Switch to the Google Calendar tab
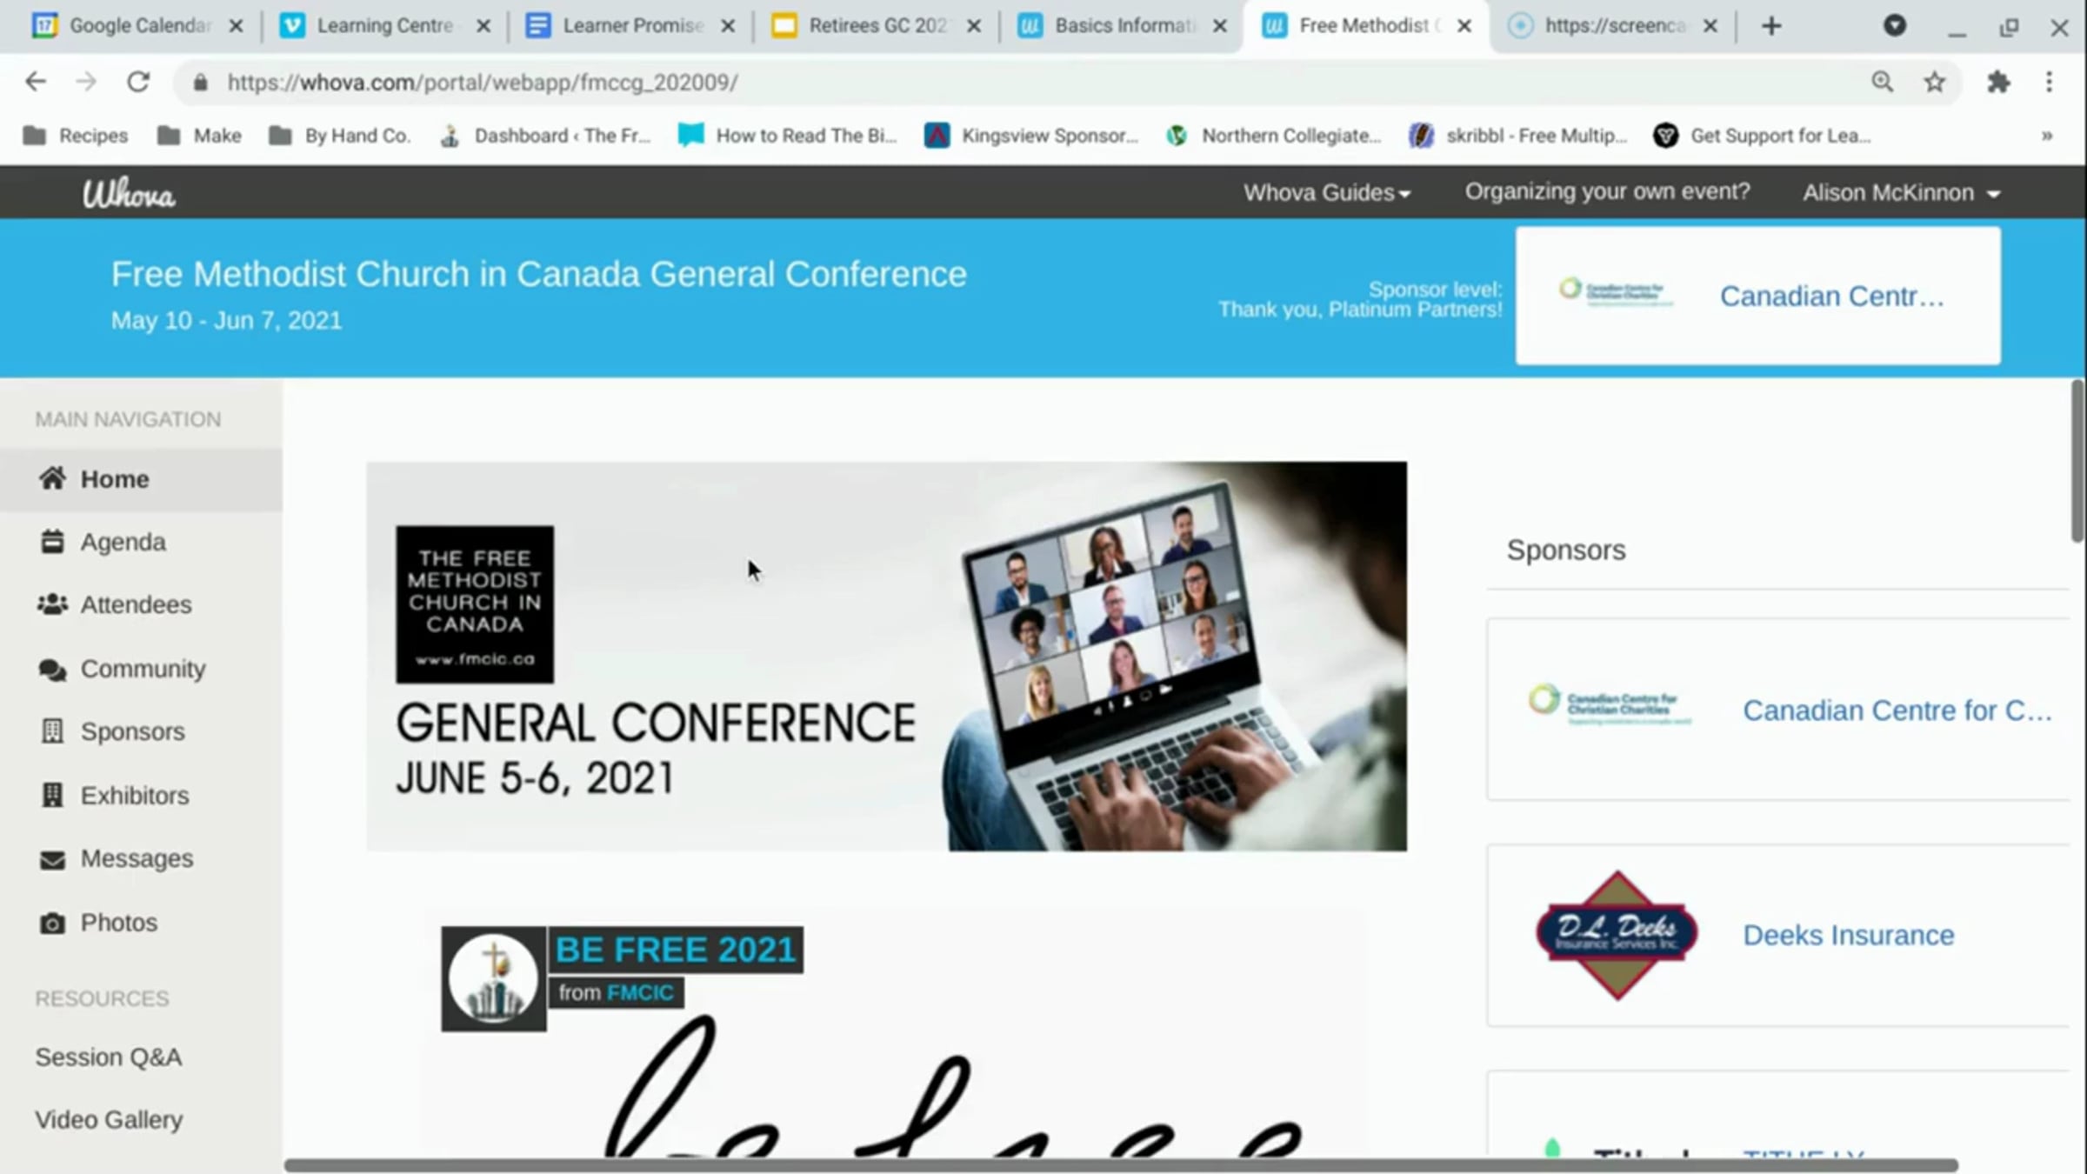This screenshot has height=1174, width=2087. tap(138, 26)
